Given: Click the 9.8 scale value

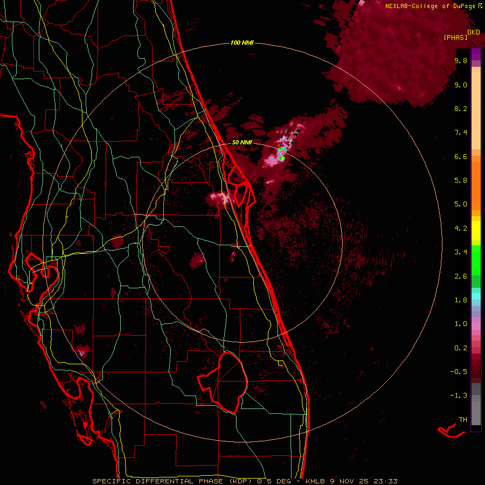Looking at the screenshot, I should point(461,60).
